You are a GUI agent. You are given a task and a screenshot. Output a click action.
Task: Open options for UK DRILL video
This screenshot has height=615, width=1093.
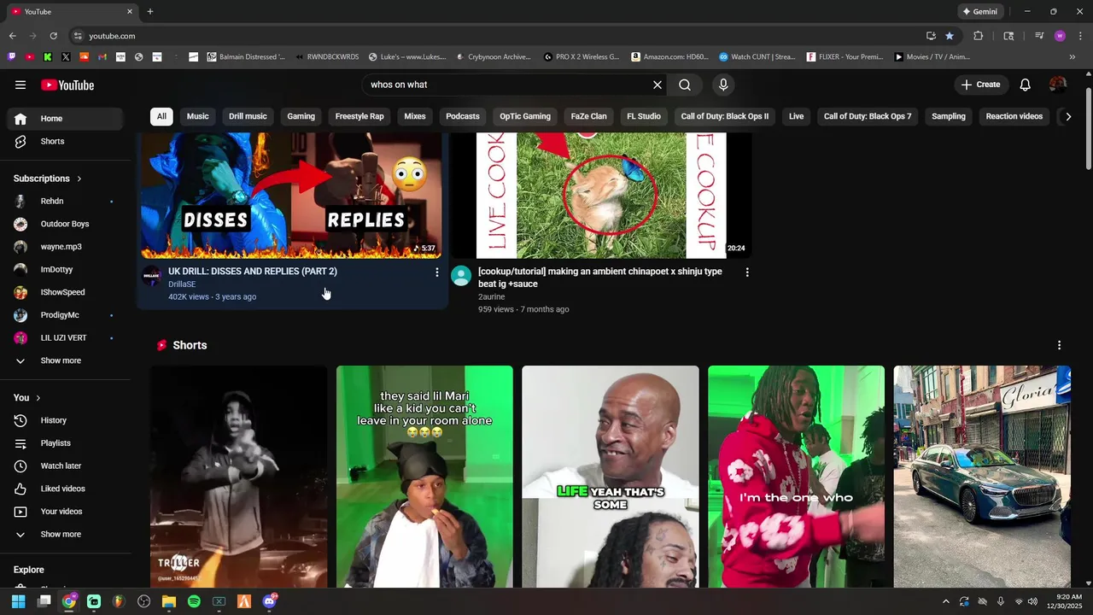437,272
